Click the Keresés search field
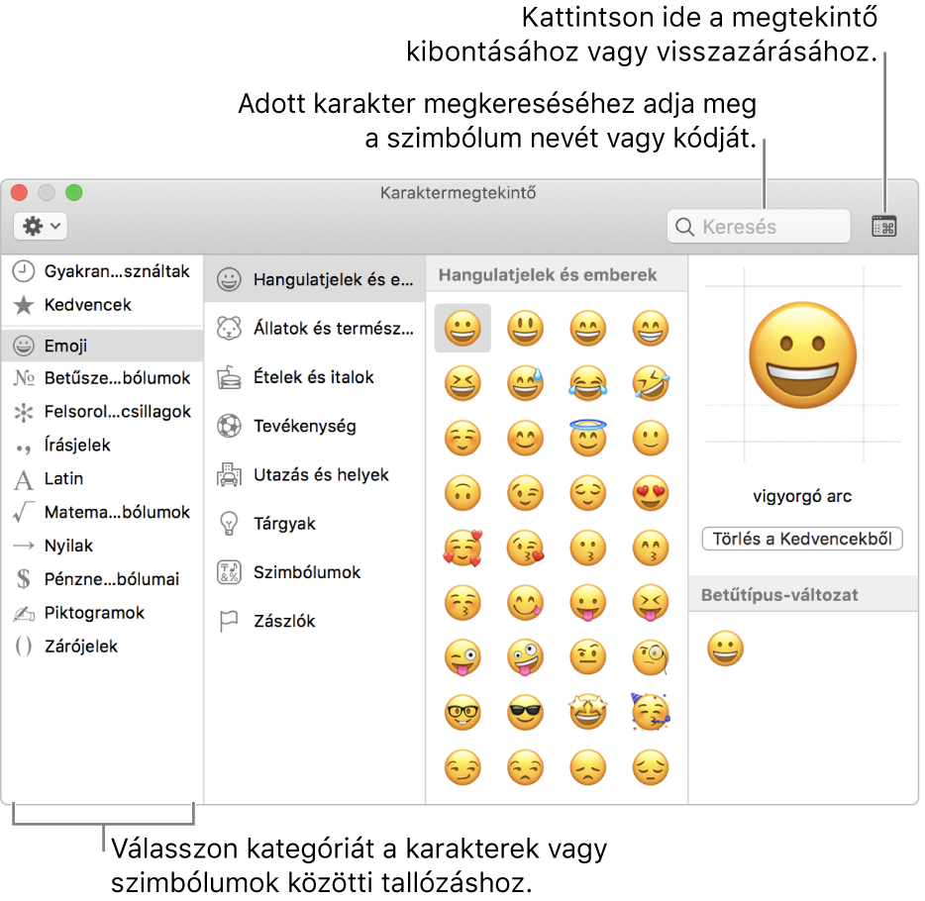The image size is (925, 901). (x=759, y=227)
